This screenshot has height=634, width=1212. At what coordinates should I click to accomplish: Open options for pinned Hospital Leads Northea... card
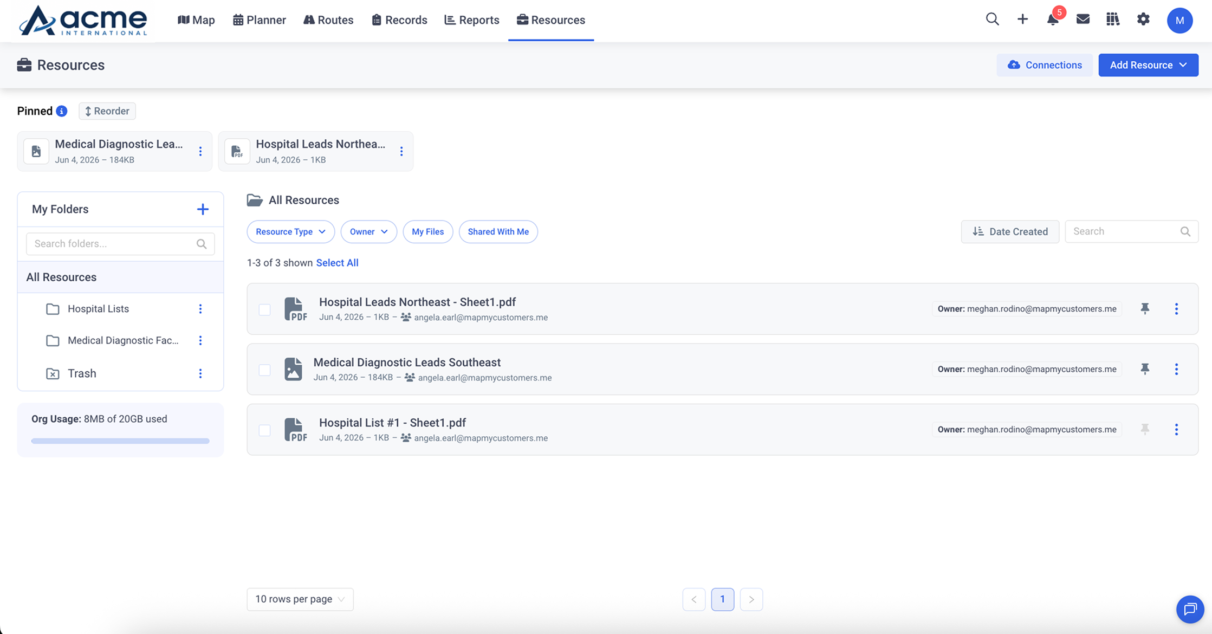[401, 151]
